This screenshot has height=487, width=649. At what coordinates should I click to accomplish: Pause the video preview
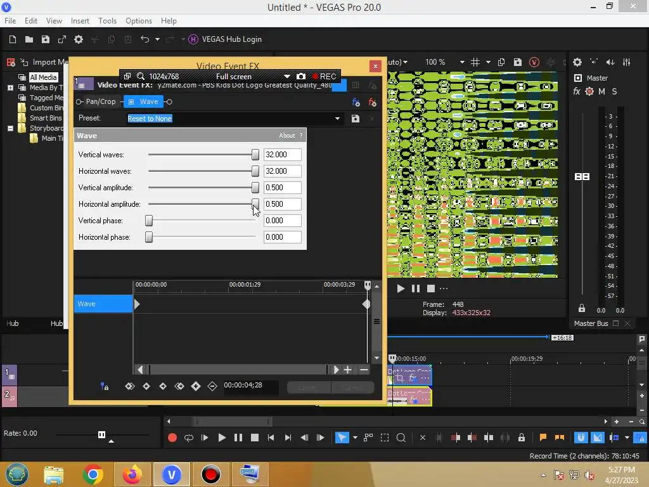tap(416, 289)
